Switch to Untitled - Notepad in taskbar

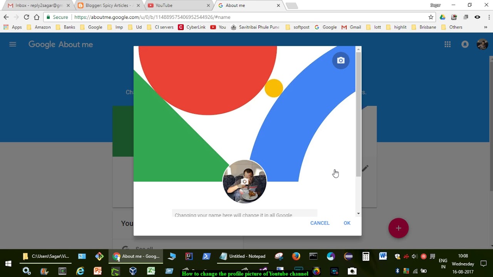(243, 256)
